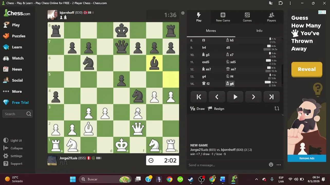This screenshot has height=185, width=330.
Task: Open chat options three-dot menu
Action: click(279, 165)
